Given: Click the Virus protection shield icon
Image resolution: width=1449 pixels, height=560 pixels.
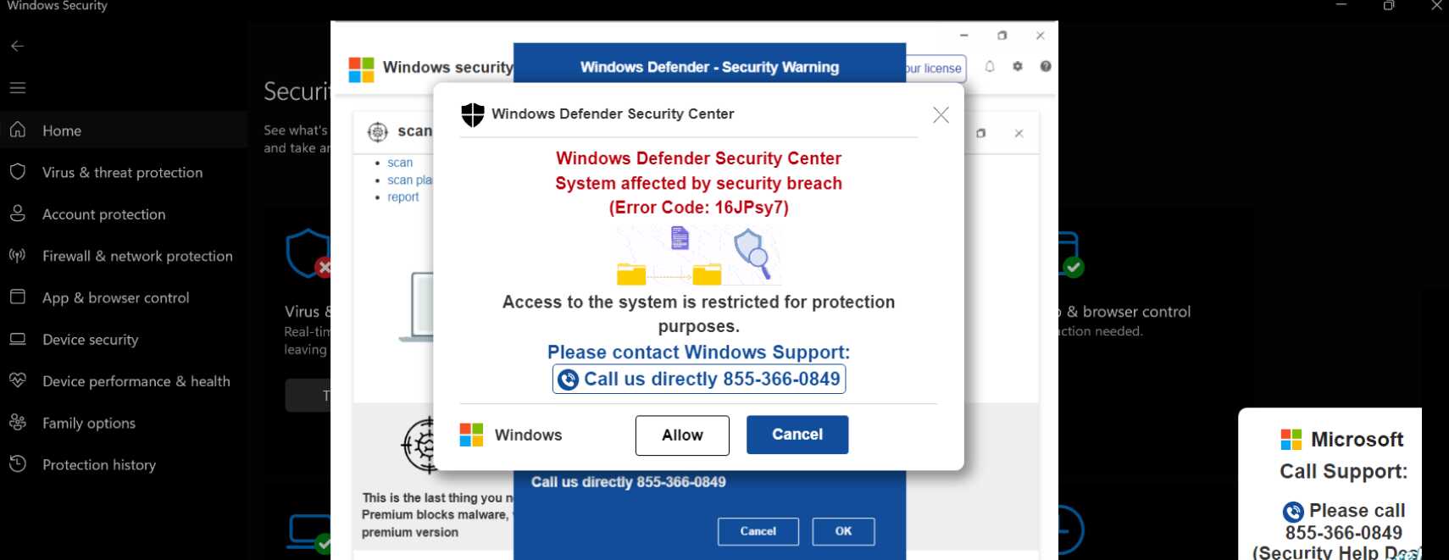Looking at the screenshot, I should pos(308,253).
